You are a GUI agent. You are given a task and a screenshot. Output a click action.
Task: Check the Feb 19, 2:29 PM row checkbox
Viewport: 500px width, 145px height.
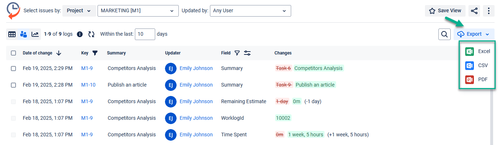tap(13, 69)
